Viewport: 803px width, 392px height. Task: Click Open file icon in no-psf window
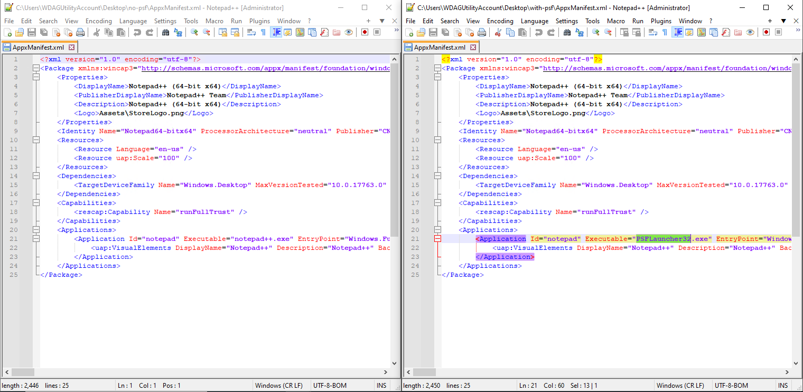pyautogui.click(x=19, y=32)
